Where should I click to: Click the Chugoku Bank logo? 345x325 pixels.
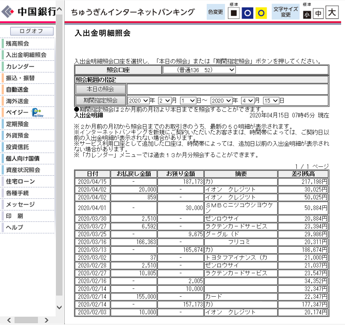(x=28, y=12)
